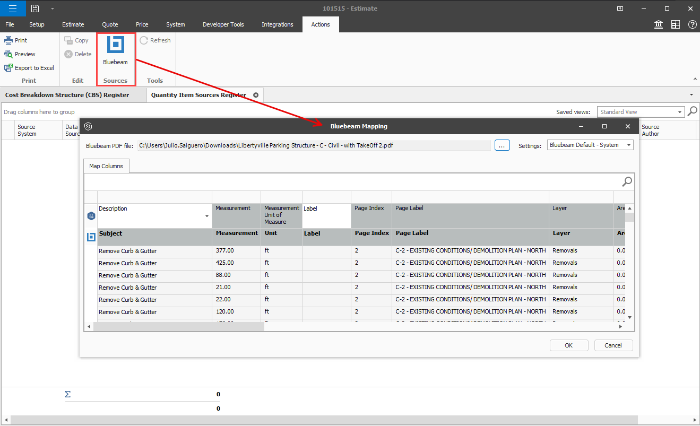The height and width of the screenshot is (426, 700).
Task: Click the Cancel button in the mapping dialog
Action: click(613, 345)
